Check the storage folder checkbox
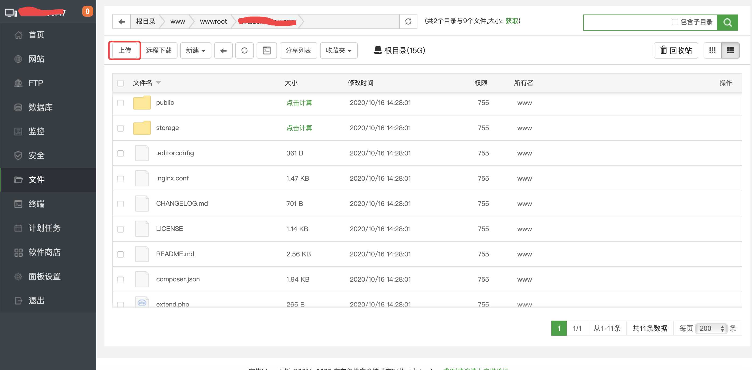 pyautogui.click(x=120, y=128)
